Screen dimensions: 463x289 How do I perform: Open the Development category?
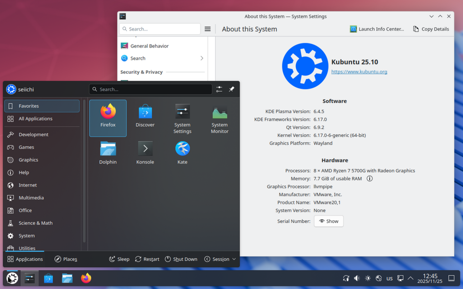(x=42, y=134)
